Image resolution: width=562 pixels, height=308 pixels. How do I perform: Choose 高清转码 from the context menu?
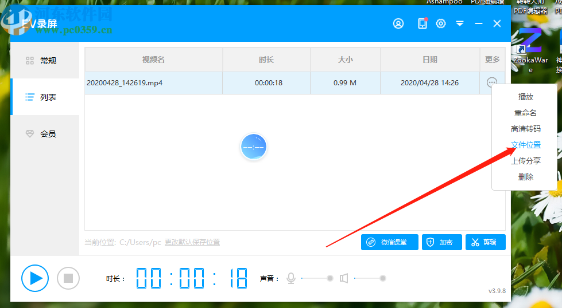point(525,129)
